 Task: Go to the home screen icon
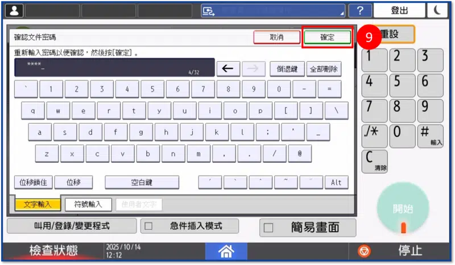coord(226,251)
